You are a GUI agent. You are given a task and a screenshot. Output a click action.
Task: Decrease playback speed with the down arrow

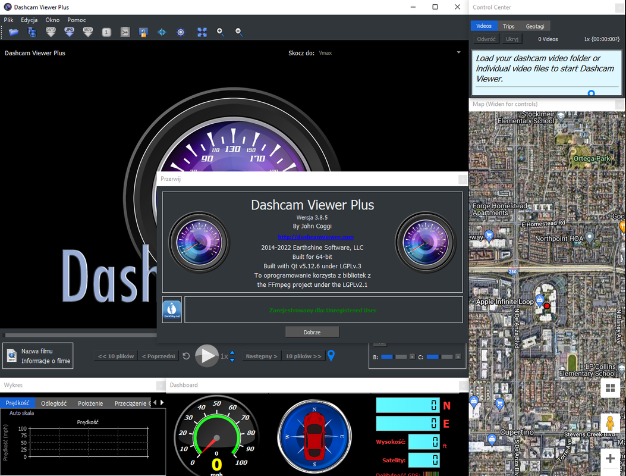(232, 359)
